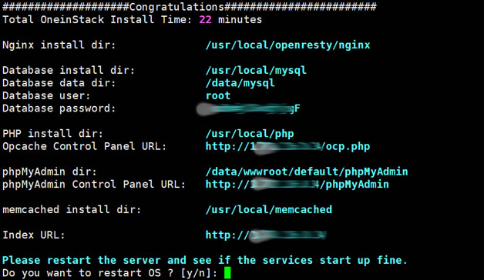This screenshot has height=280, width=484.
Task: Click the 'Database data dir:' label
Action: [59, 83]
